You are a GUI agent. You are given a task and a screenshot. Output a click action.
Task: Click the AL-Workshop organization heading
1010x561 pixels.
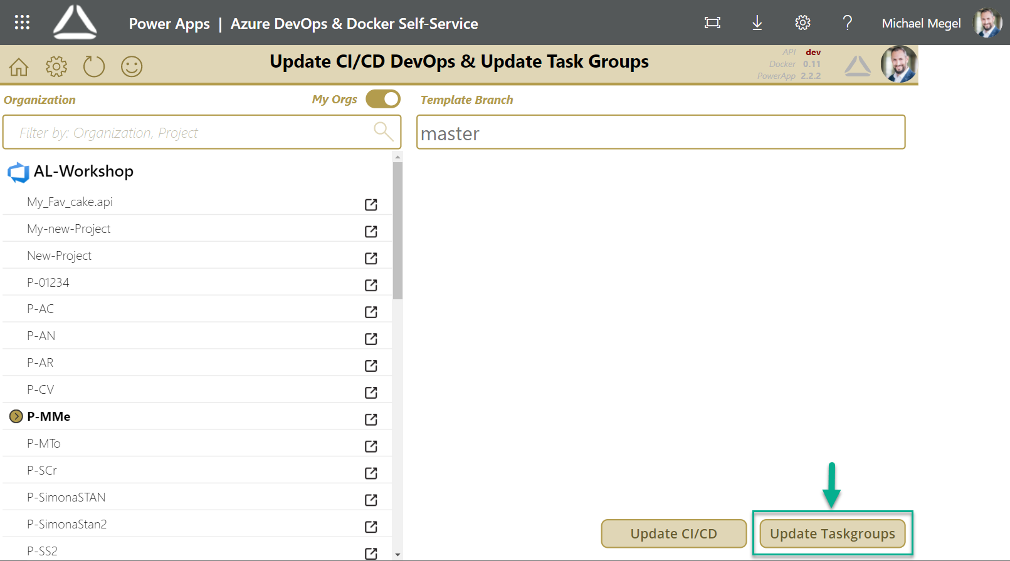83,171
